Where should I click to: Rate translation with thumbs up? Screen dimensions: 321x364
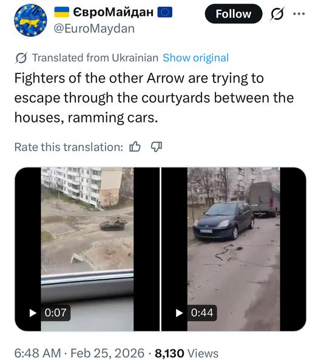tap(135, 147)
